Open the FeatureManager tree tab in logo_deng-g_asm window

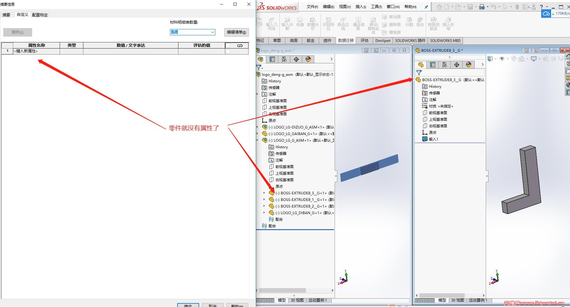(x=261, y=59)
